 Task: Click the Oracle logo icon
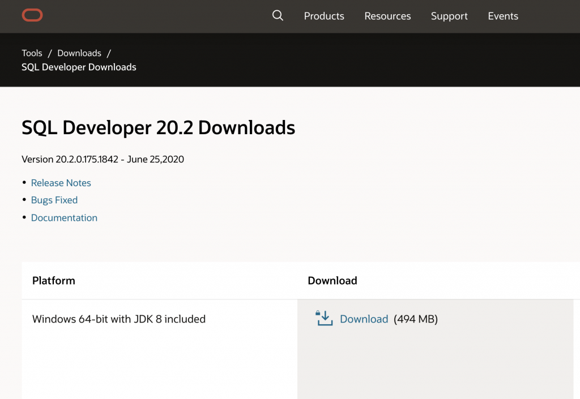pyautogui.click(x=32, y=15)
